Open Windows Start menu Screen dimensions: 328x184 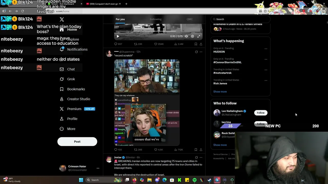pos(81,180)
